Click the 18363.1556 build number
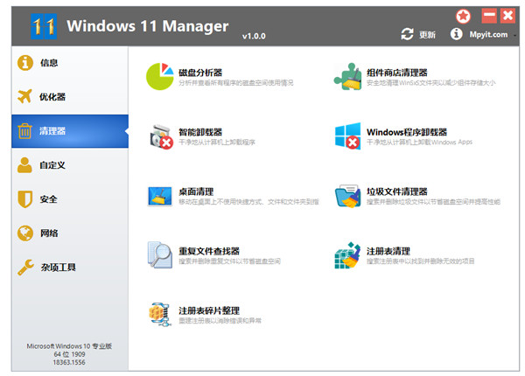Image resolution: width=525 pixels, height=376 pixels. point(69,362)
